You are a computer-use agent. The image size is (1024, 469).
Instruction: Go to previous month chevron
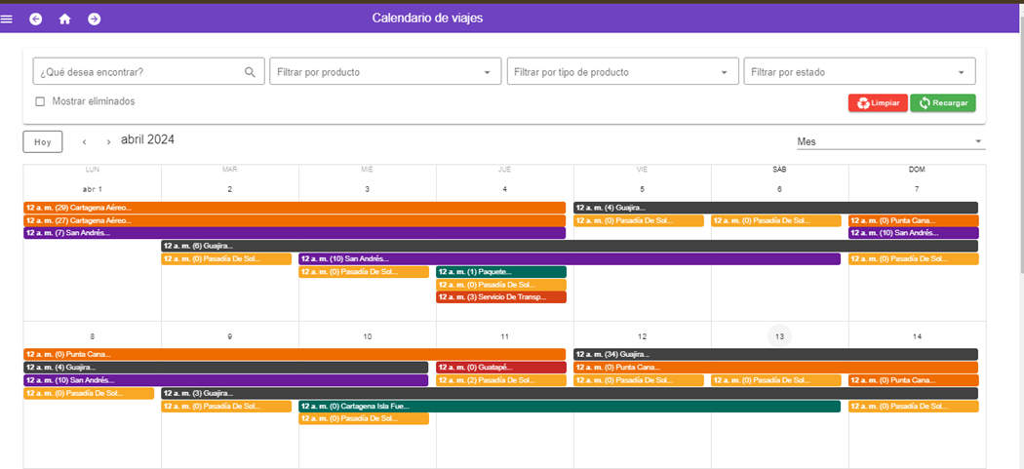85,142
